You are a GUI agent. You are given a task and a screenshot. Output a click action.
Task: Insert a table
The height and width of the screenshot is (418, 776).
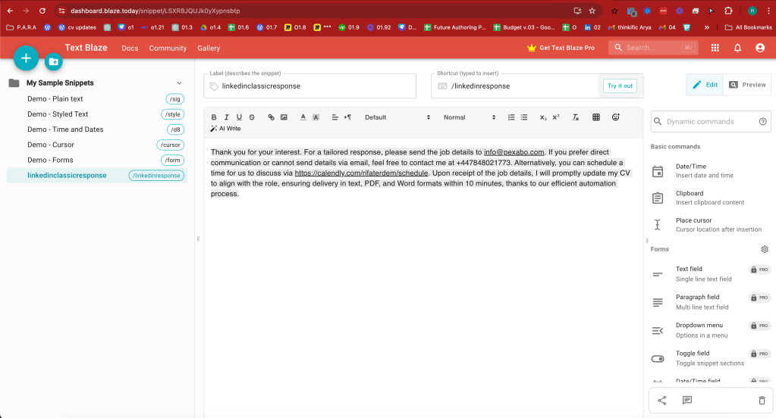(596, 117)
